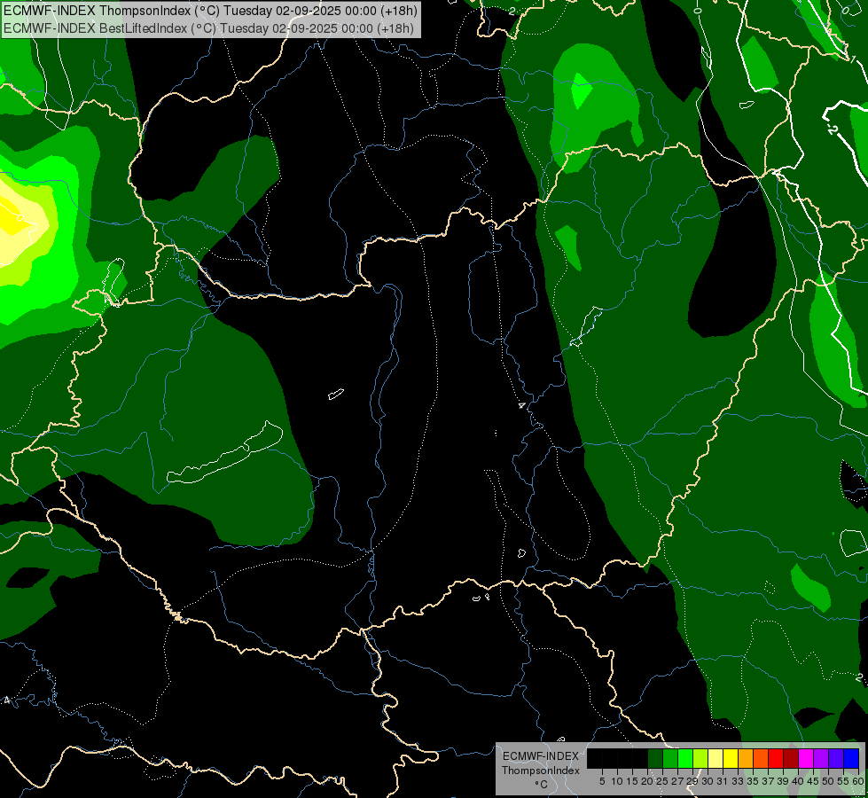The width and height of the screenshot is (868, 798).
Task: Select the medium green 25–27 legend swatch
Action: click(670, 758)
